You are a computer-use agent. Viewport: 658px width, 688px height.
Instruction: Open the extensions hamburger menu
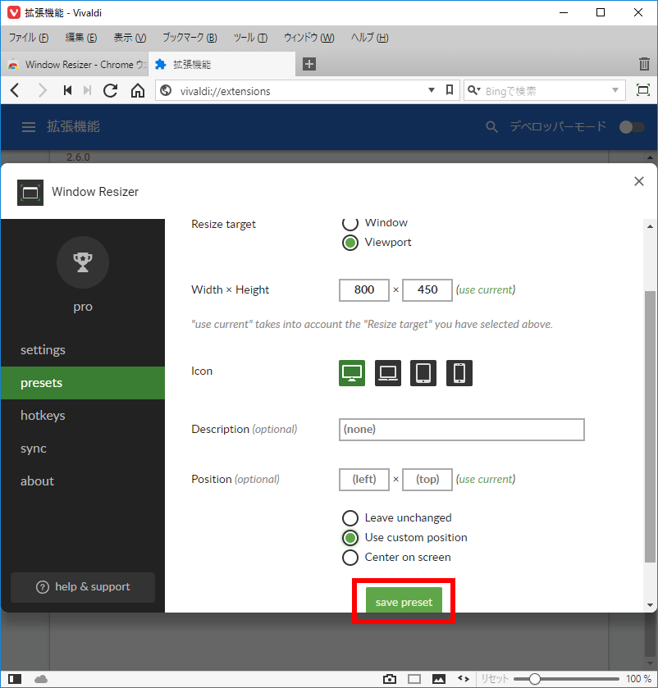tap(29, 127)
